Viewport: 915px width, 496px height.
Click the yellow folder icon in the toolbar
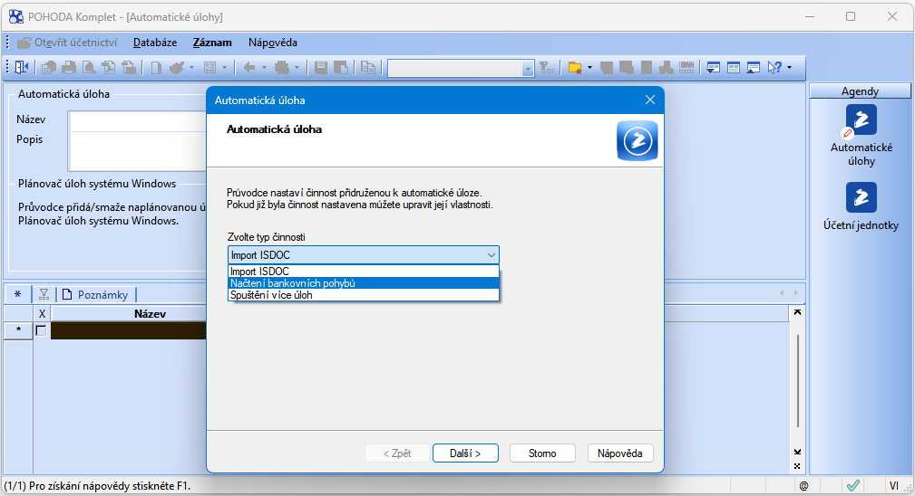(x=574, y=67)
